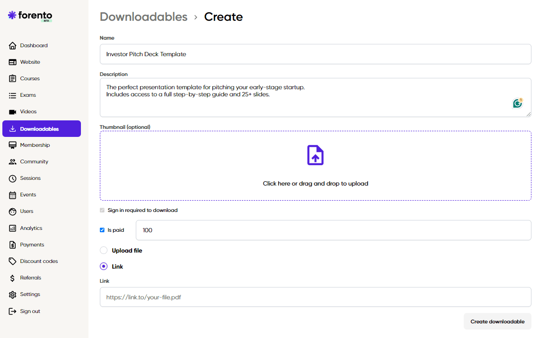Image resolution: width=548 pixels, height=338 pixels.
Task: Click the Discount codes tag icon
Action: click(13, 262)
